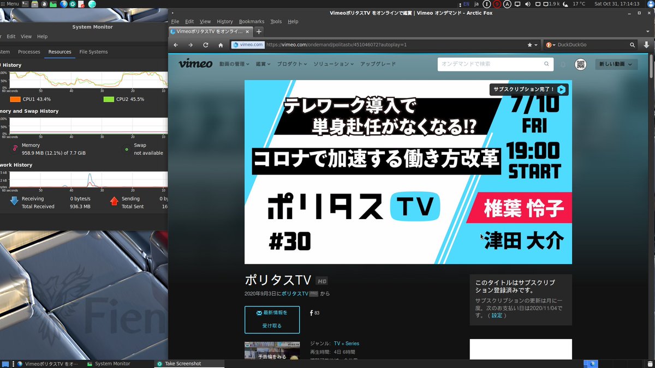Open the Menu launcher in top panel
This screenshot has width=655, height=368.
point(10,4)
